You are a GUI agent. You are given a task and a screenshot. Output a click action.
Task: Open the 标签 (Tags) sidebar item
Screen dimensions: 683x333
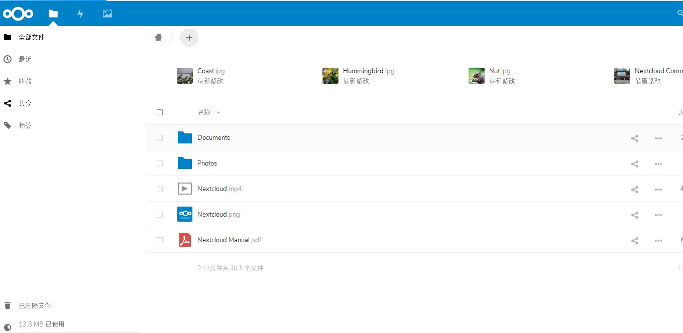pos(25,125)
